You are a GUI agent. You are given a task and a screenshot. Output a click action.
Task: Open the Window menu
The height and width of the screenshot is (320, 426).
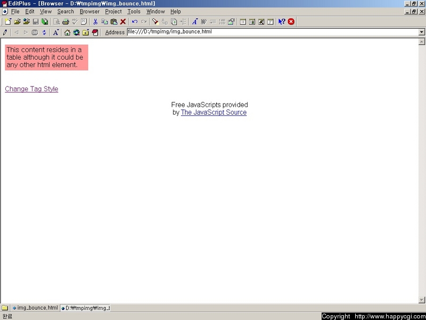point(155,11)
